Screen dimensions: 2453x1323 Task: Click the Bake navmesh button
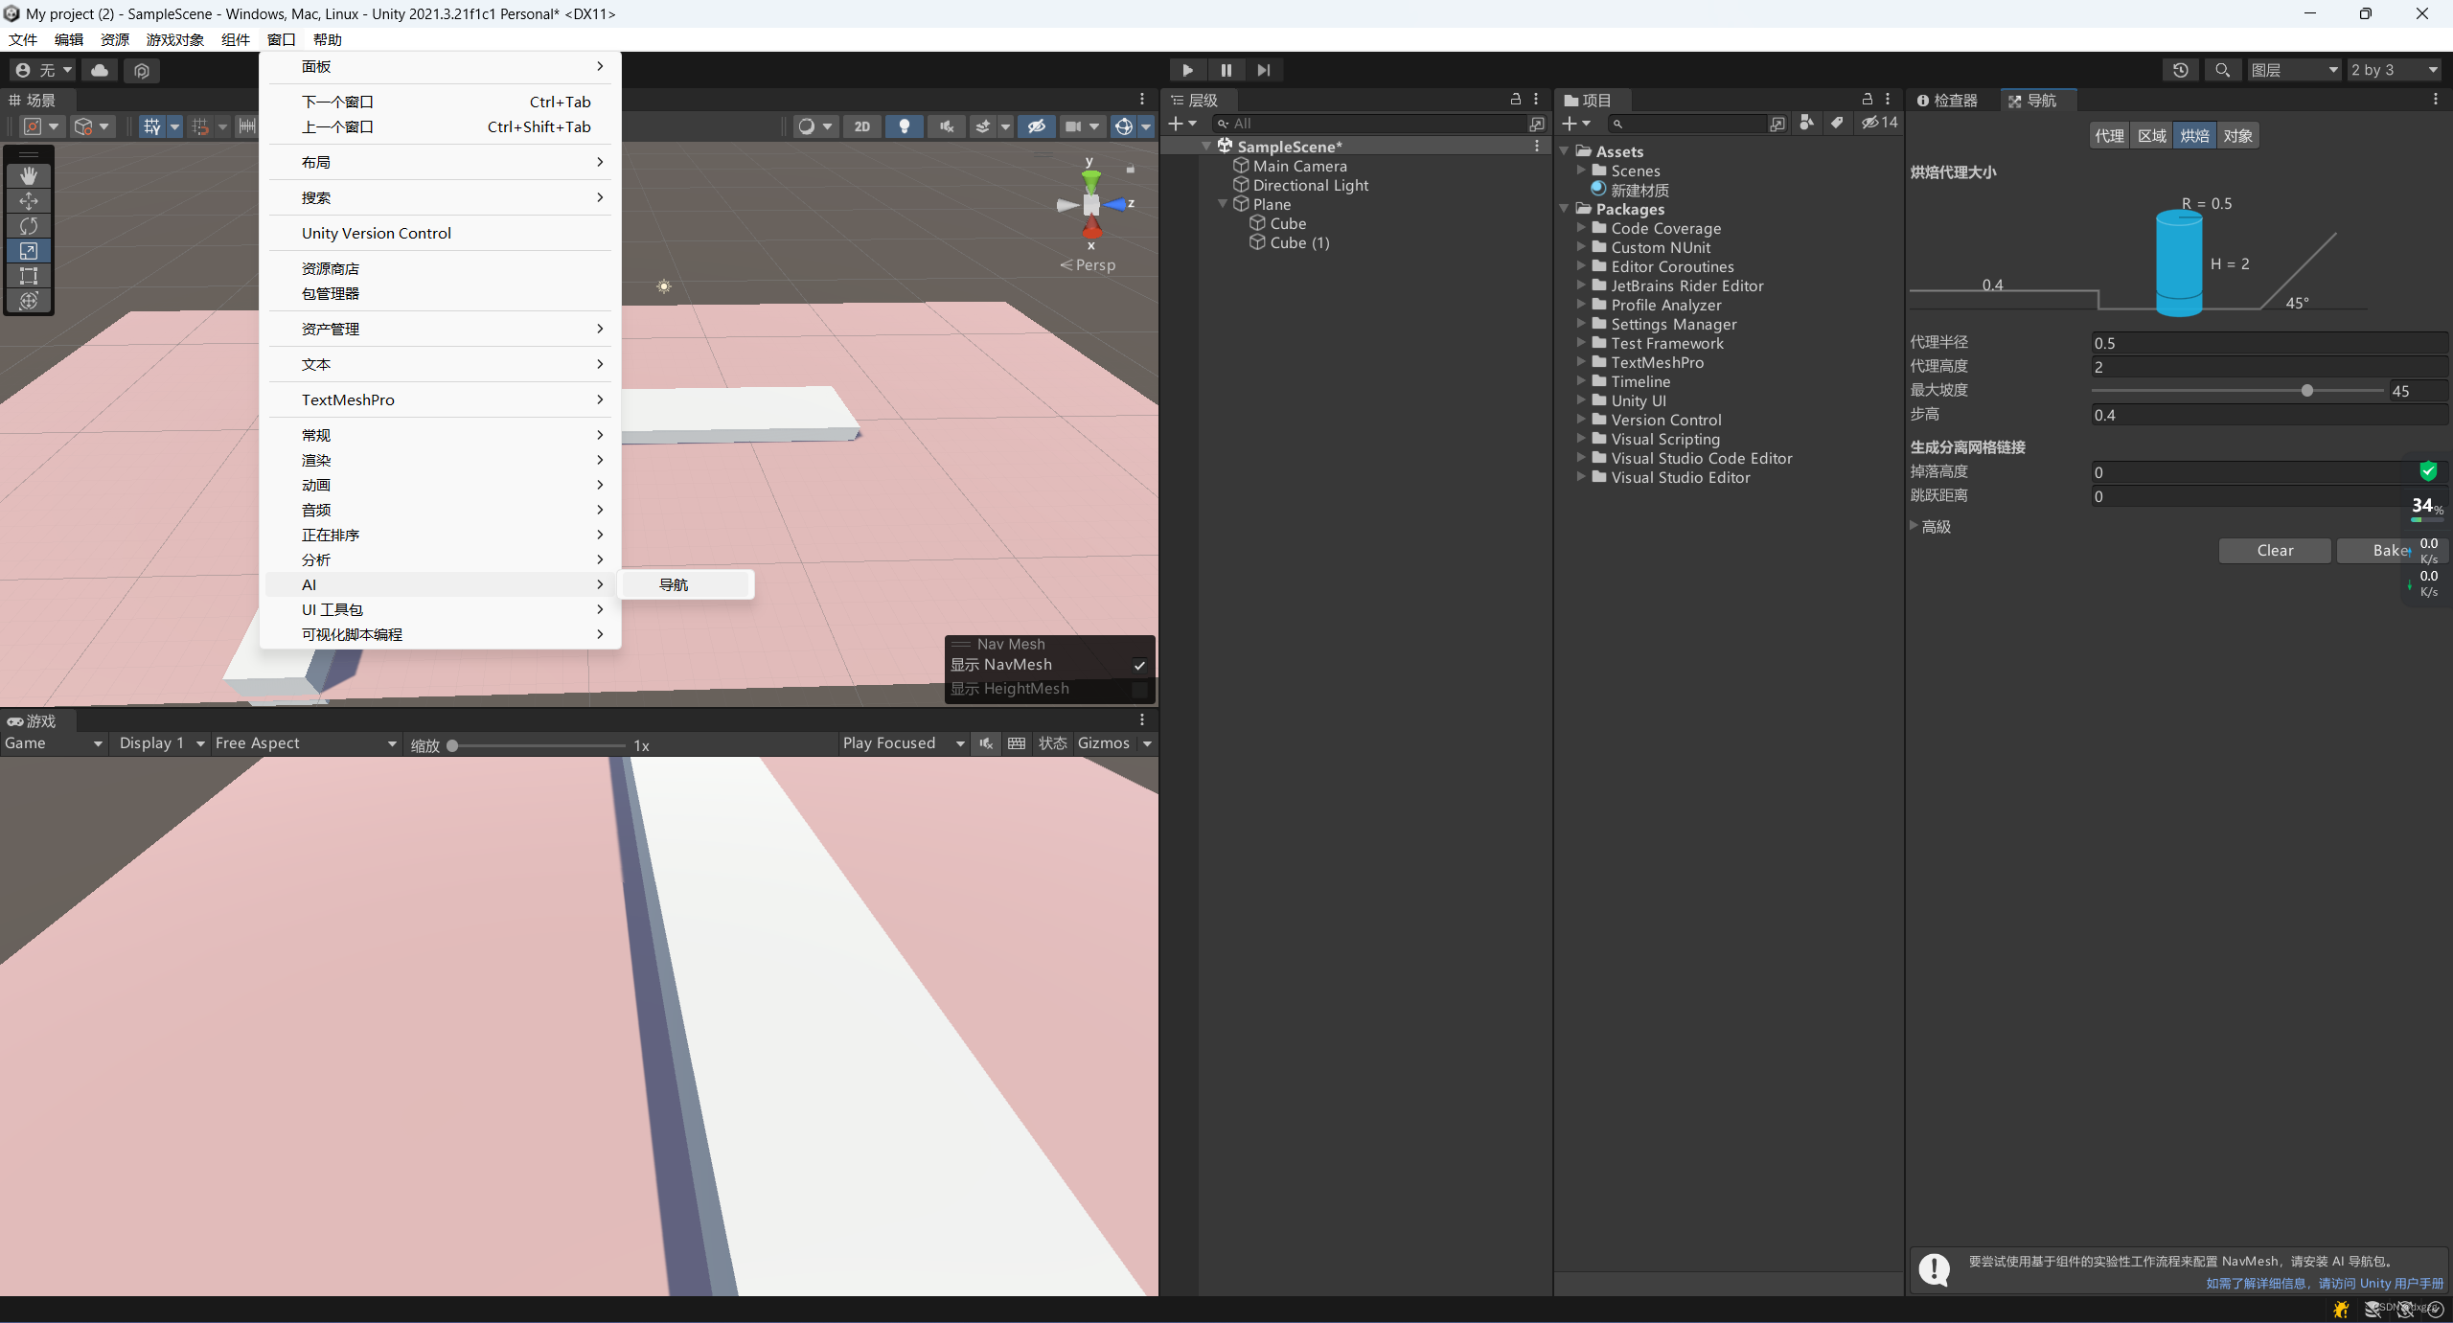(x=2392, y=550)
